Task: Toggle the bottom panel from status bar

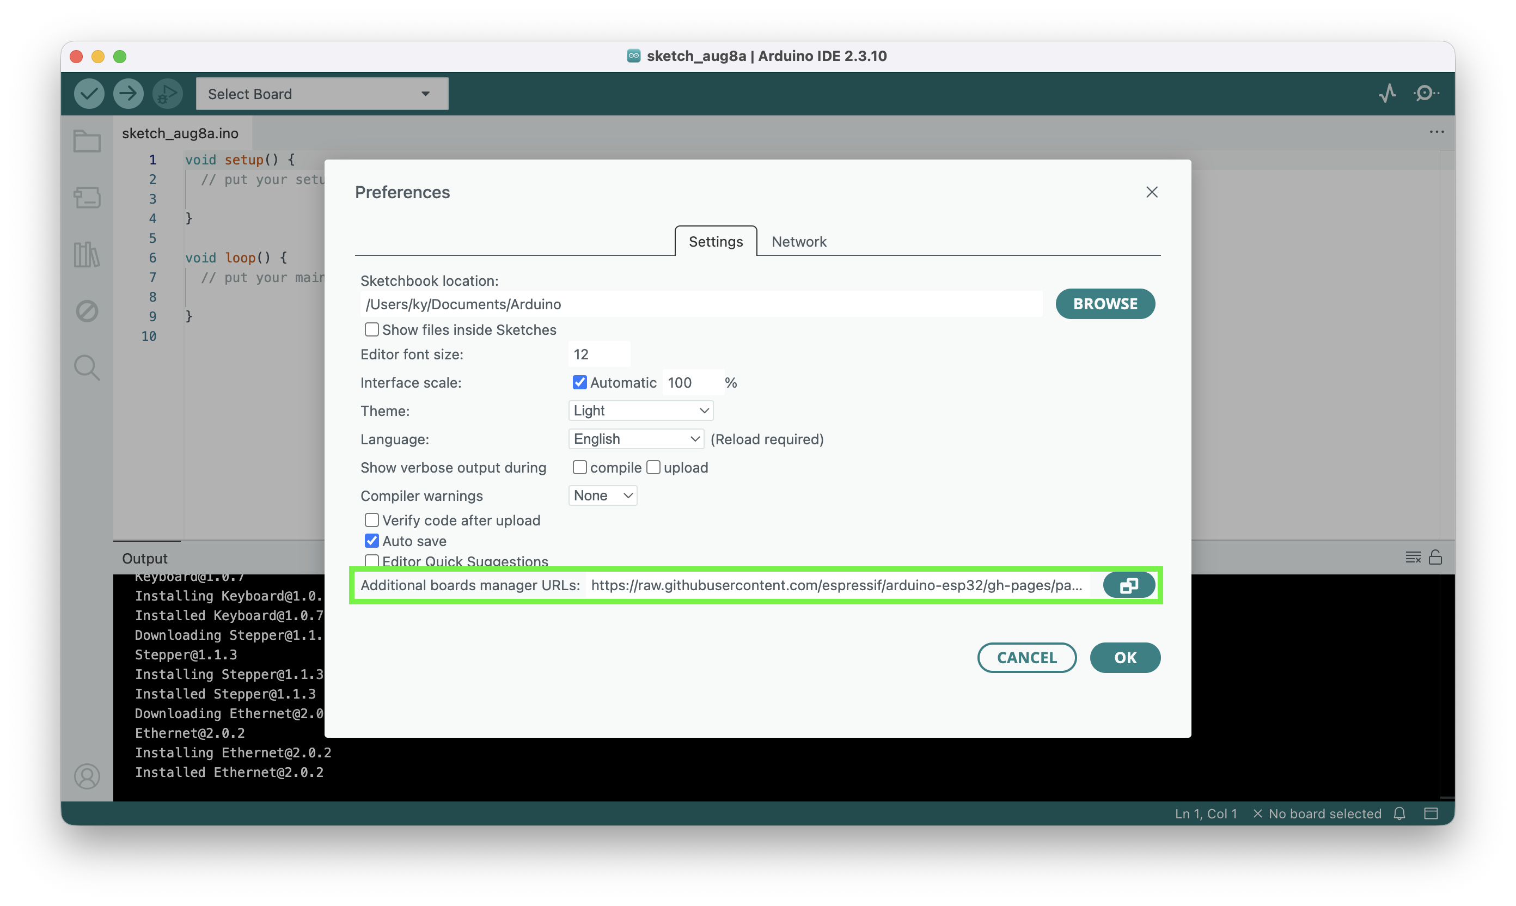Action: (x=1431, y=813)
